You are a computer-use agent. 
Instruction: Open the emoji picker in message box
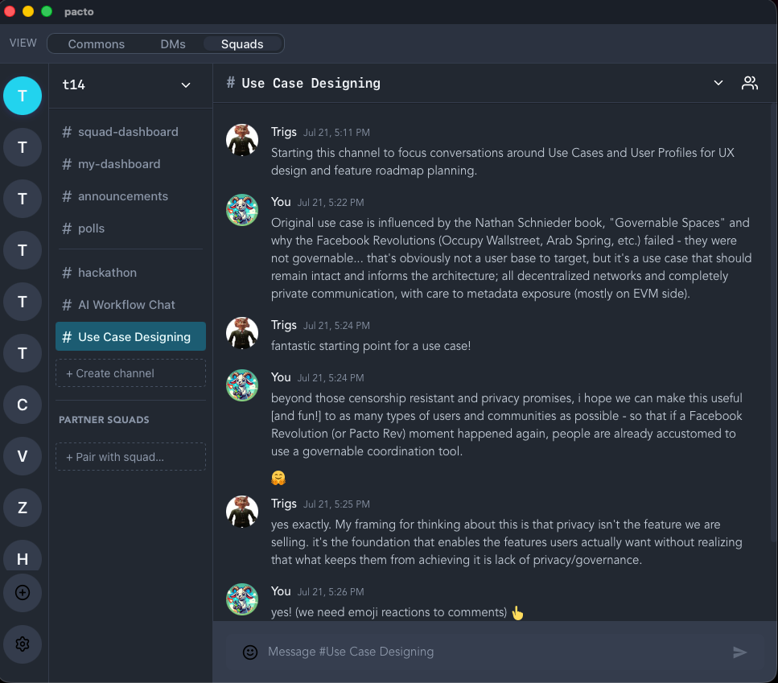[x=250, y=652]
